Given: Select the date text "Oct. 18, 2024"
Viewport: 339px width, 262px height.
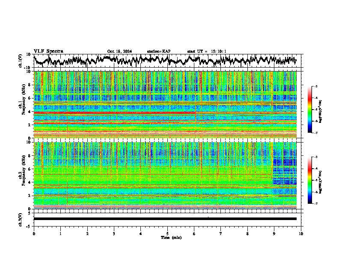Looking at the screenshot, I should 119,51.
